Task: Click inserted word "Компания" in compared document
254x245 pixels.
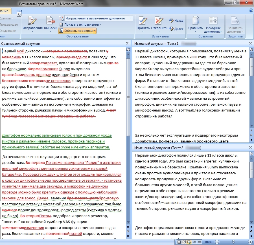Action: coord(49,69)
